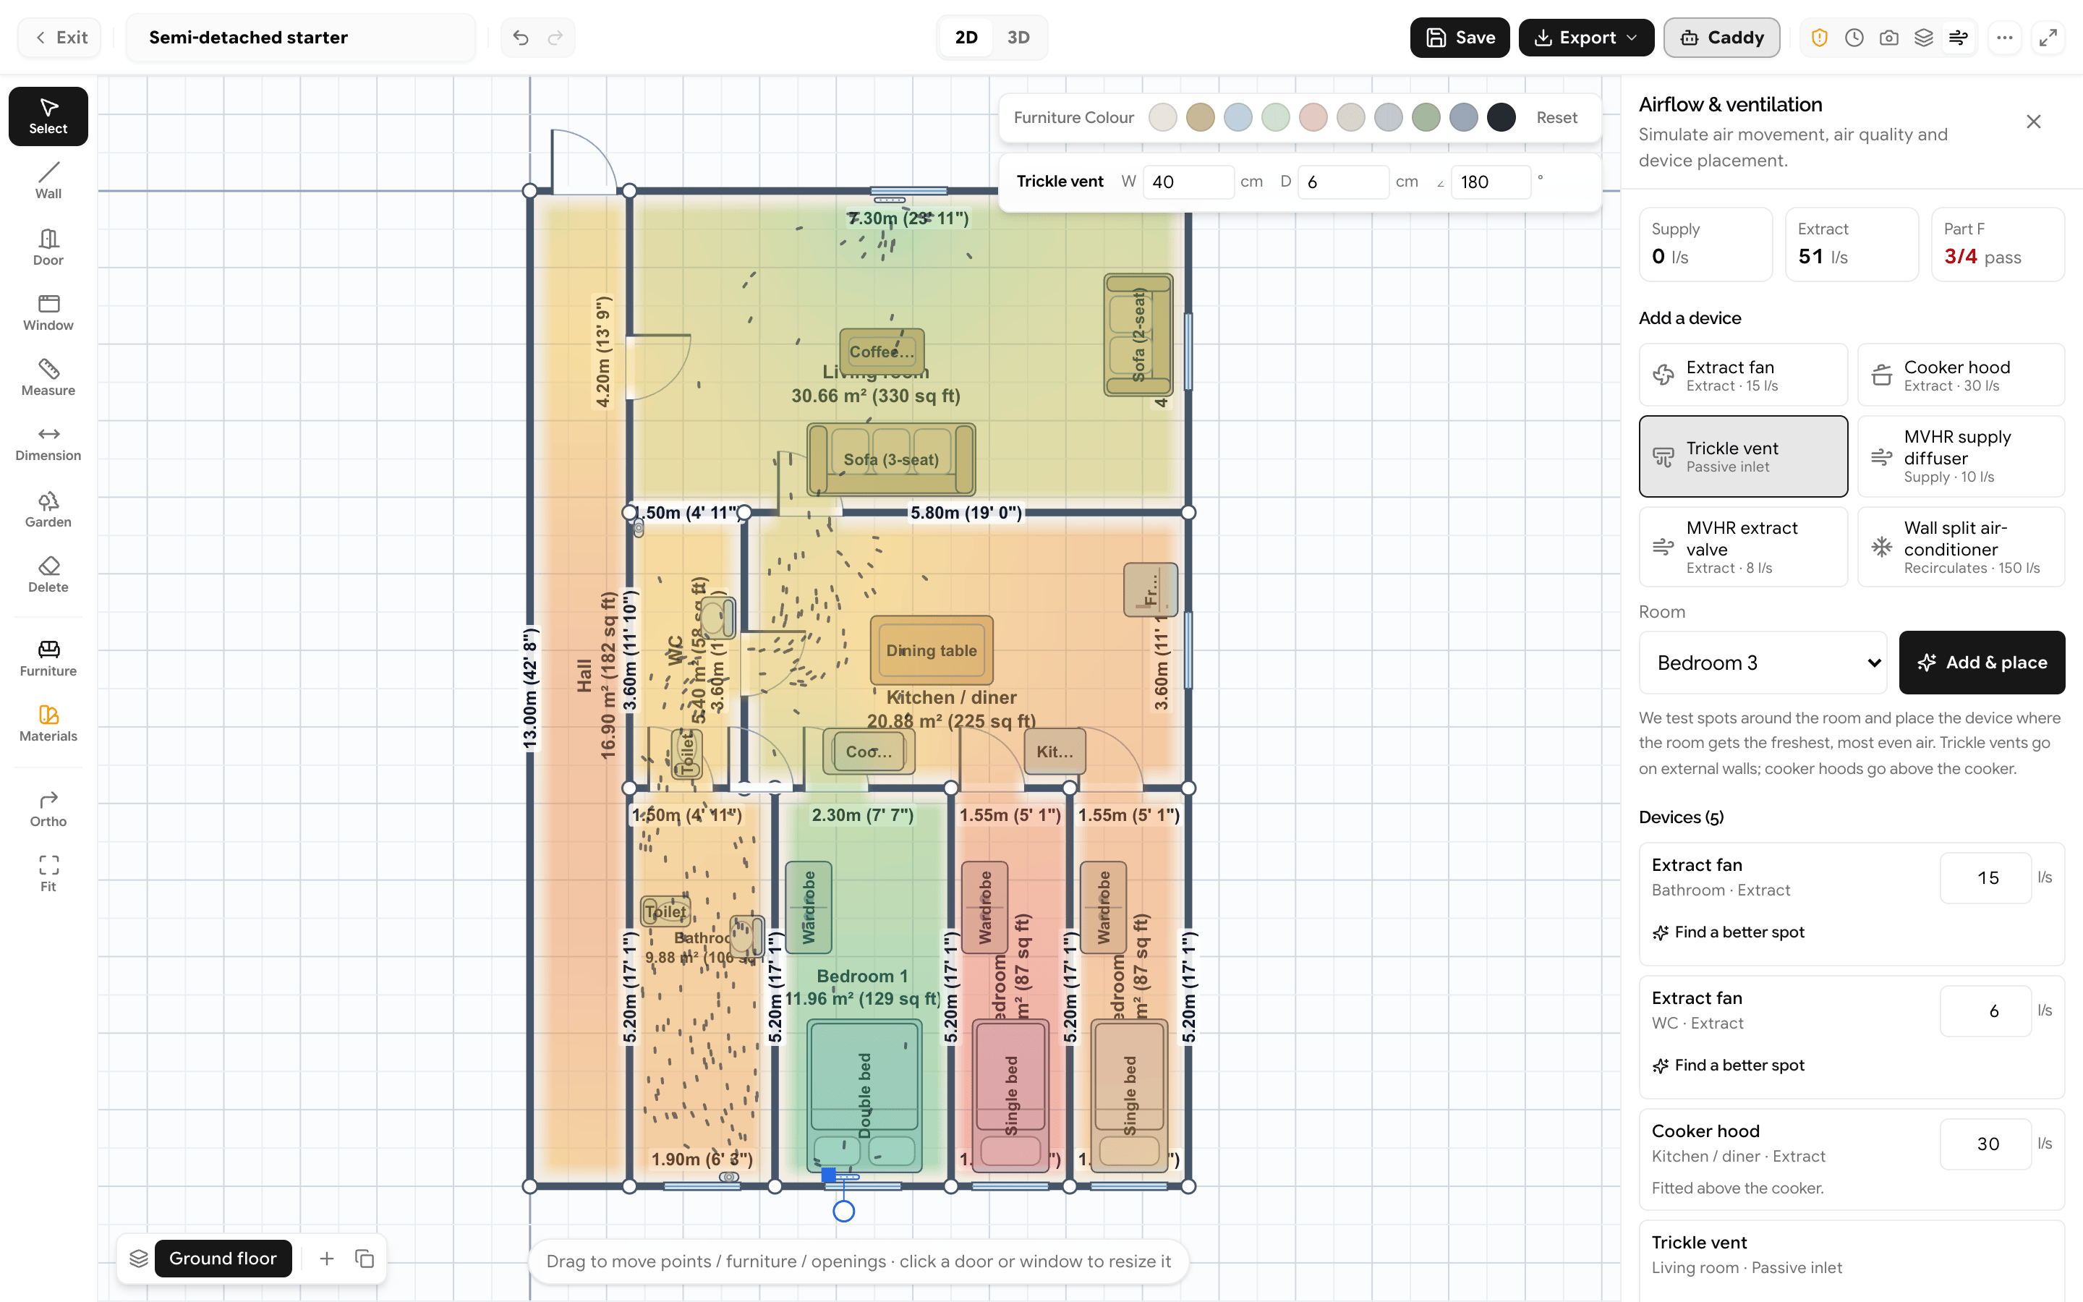Open version history clock icon
2083x1302 pixels.
click(x=1854, y=37)
